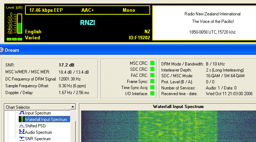The height and width of the screenshot is (142, 256).
Task: Choose the Shifted PSD chart icon
Action: [21, 126]
